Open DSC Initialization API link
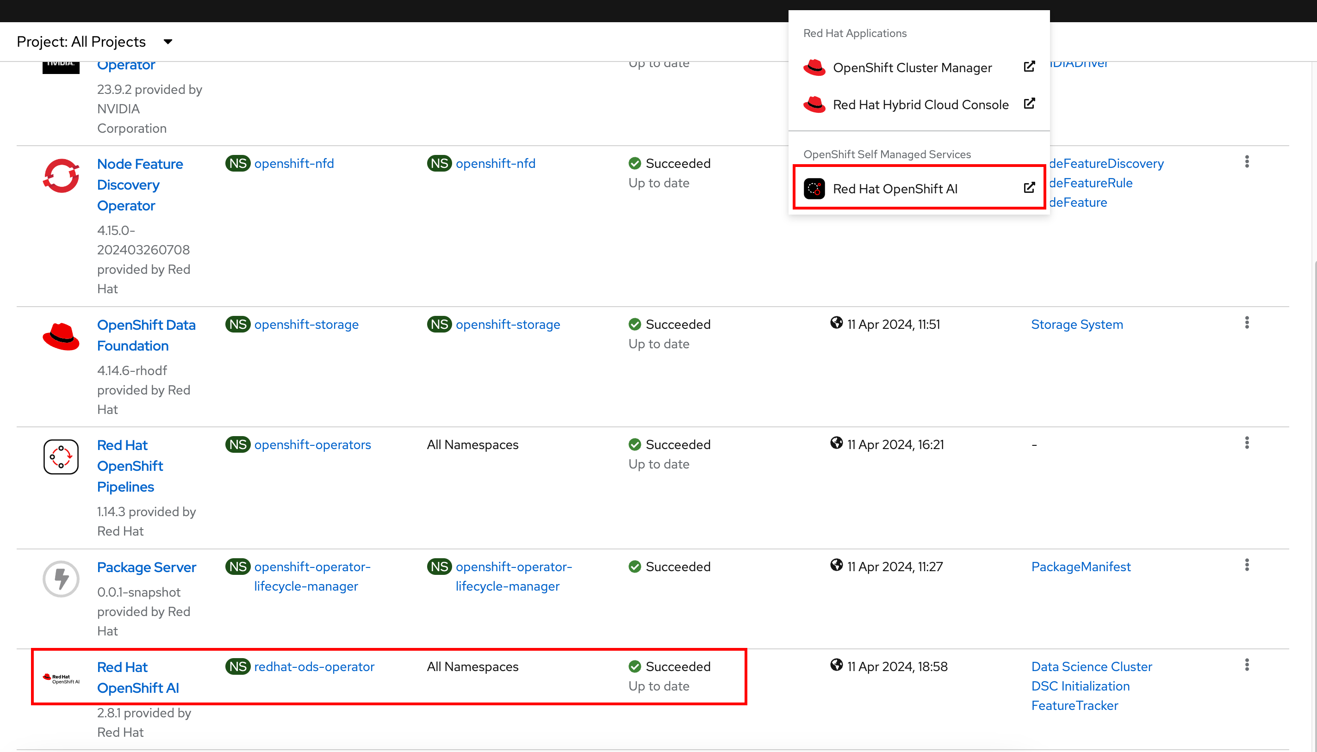The height and width of the screenshot is (752, 1317). pyautogui.click(x=1081, y=686)
